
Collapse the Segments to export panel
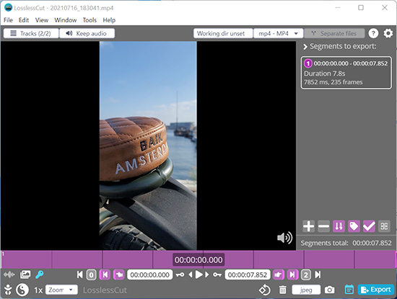coord(305,47)
